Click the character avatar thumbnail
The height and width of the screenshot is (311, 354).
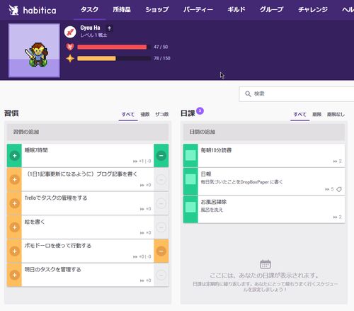pyautogui.click(x=34, y=50)
